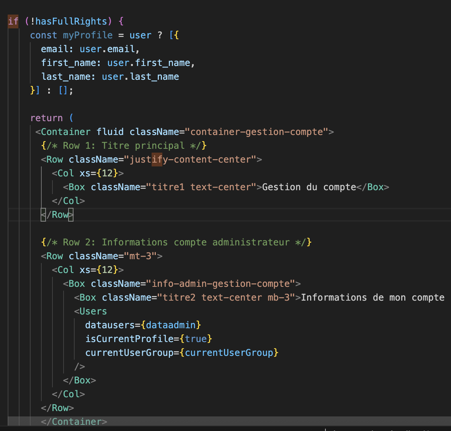This screenshot has height=431, width=451.
Task: Click the opening Container tag name
Action: pos(65,132)
